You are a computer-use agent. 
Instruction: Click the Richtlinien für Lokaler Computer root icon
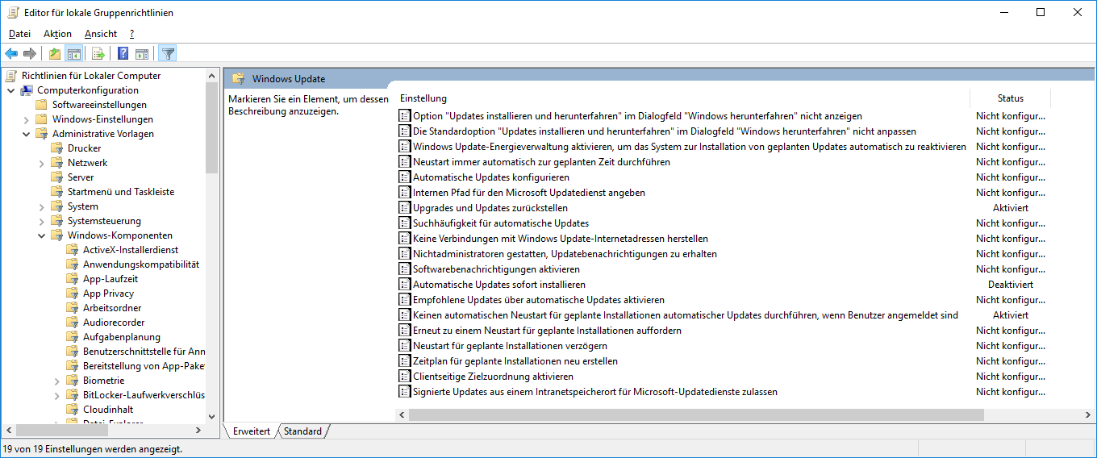point(10,76)
